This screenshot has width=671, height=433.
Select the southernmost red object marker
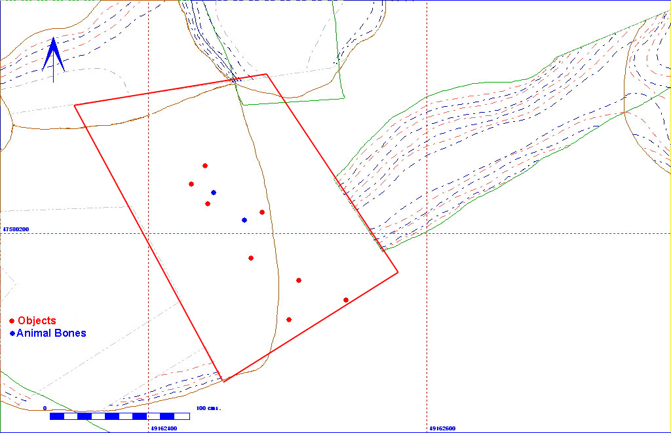click(x=289, y=320)
